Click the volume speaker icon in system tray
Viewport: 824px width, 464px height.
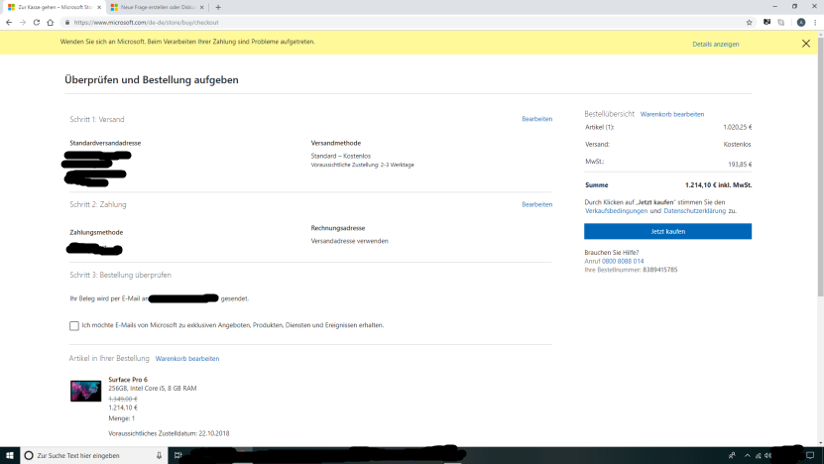(x=767, y=456)
